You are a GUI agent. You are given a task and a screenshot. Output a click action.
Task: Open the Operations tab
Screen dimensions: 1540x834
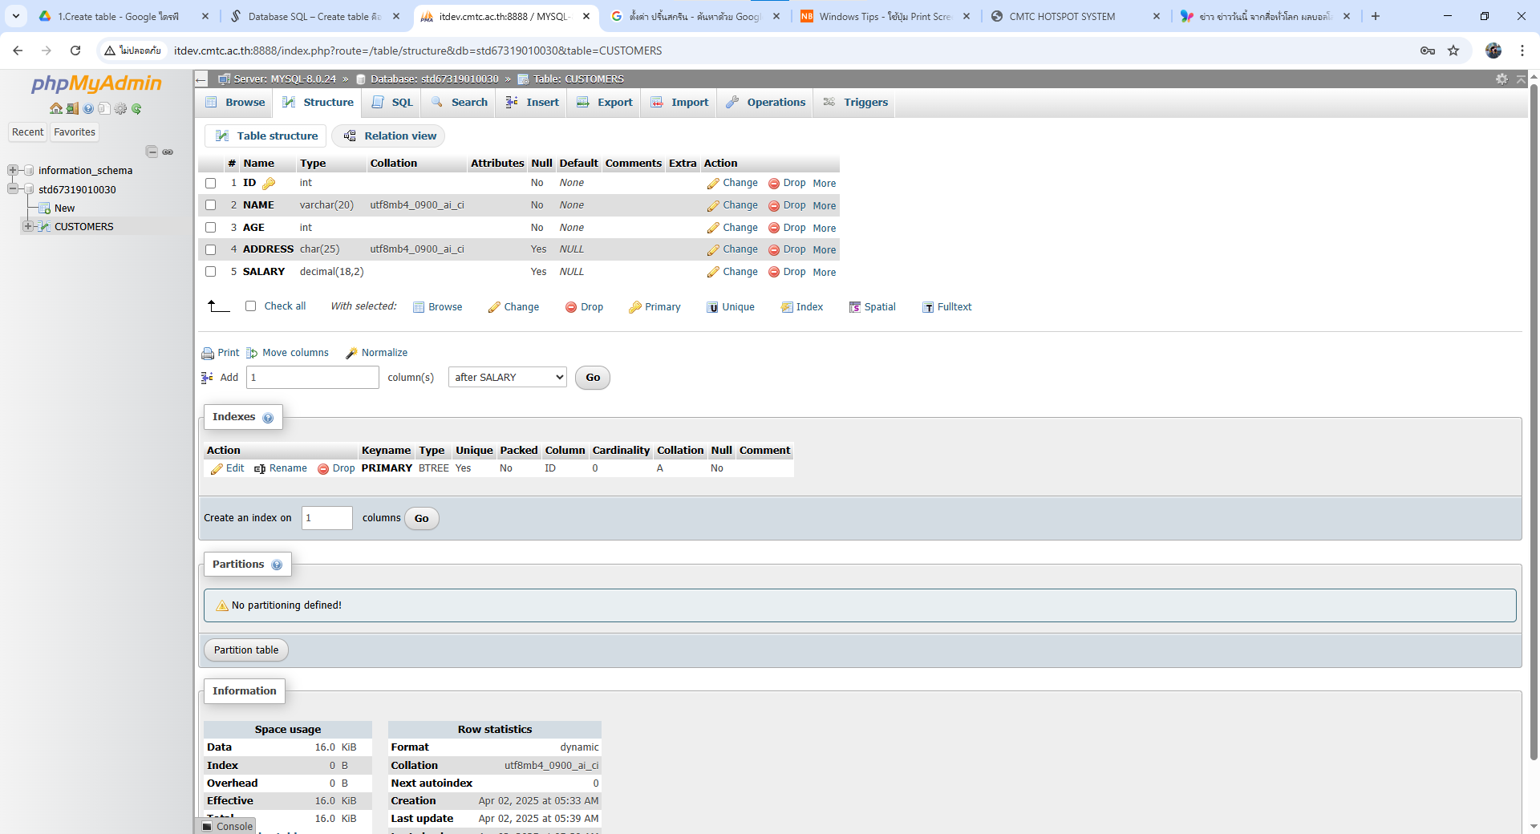pyautogui.click(x=766, y=103)
